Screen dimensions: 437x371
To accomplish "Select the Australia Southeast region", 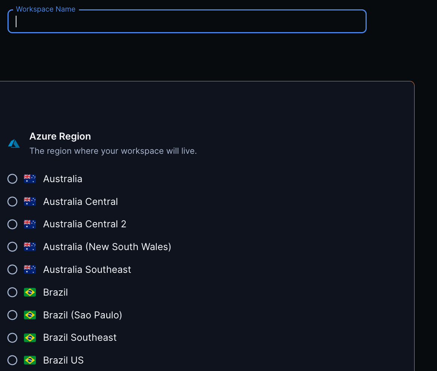I will point(12,269).
